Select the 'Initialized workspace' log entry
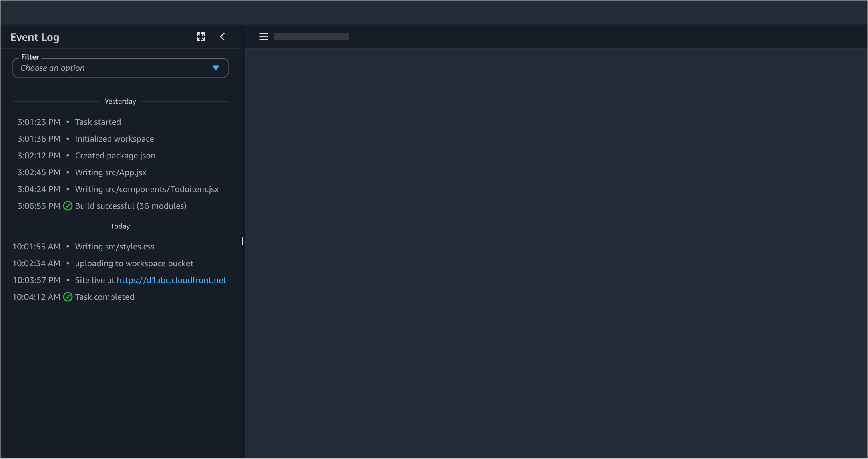This screenshot has width=868, height=459. click(114, 139)
